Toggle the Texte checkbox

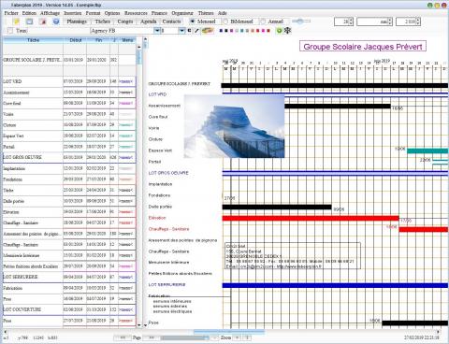(x=10, y=31)
